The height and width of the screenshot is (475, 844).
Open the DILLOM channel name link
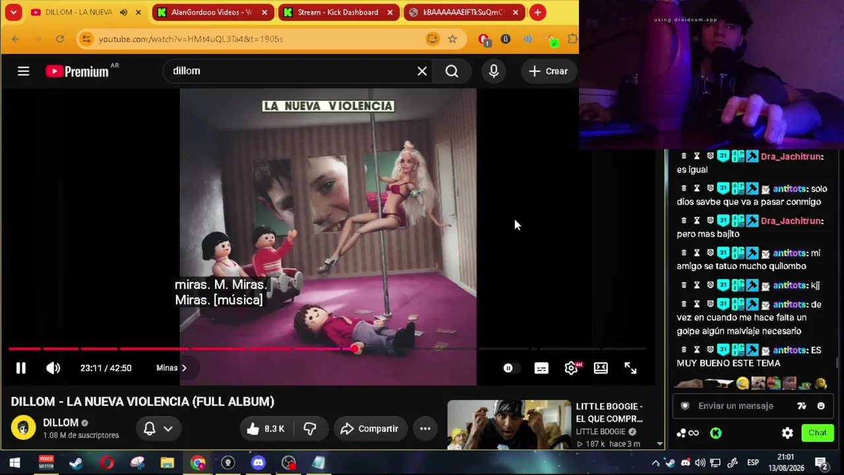(x=61, y=423)
